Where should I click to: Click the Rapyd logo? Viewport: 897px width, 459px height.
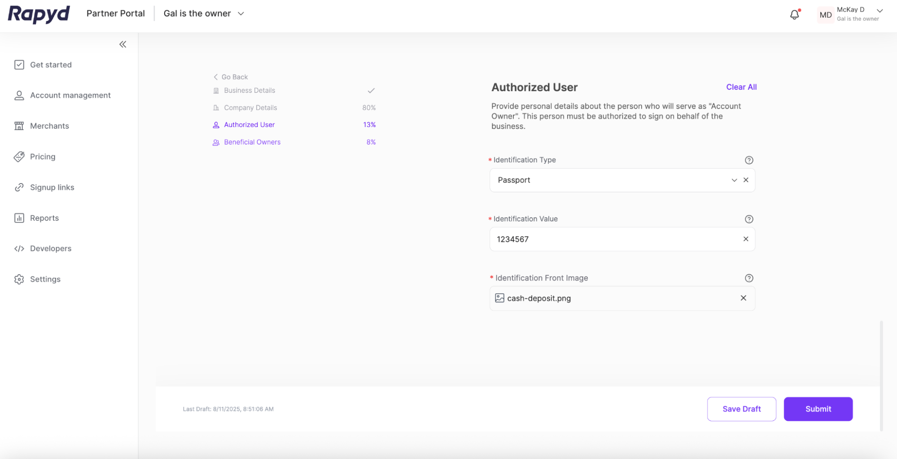tap(39, 14)
